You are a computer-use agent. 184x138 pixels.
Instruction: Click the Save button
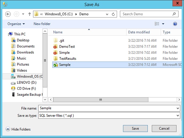click(x=135, y=128)
